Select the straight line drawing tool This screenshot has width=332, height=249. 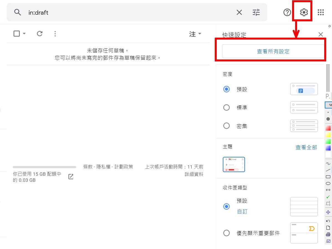pos(328,170)
